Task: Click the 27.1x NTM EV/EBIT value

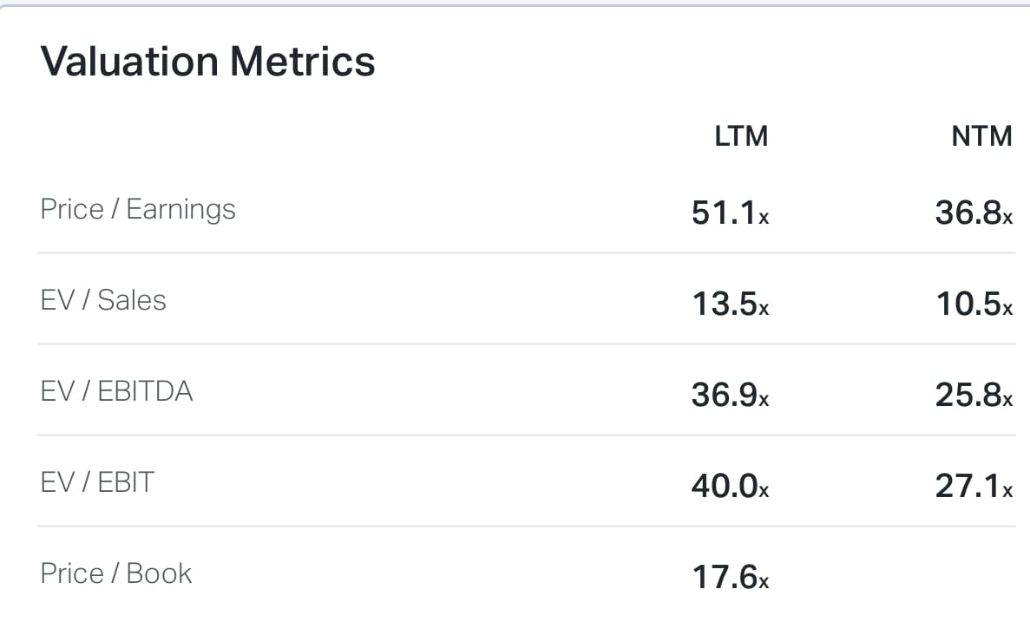Action: click(x=974, y=487)
